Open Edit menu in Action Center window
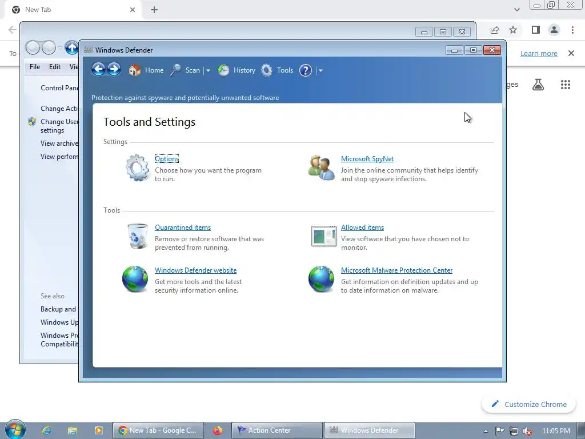The height and width of the screenshot is (439, 585). [54, 67]
